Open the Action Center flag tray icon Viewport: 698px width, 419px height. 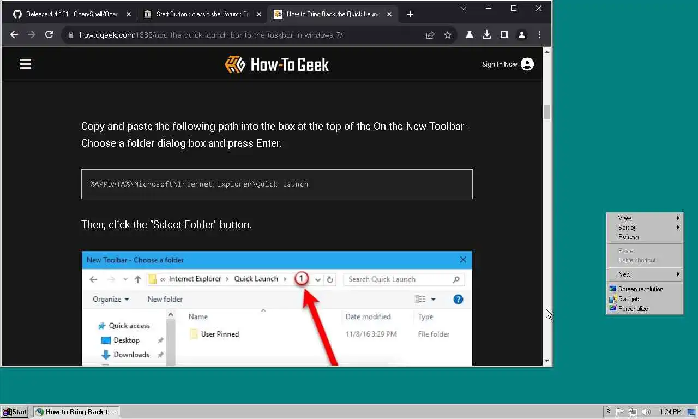(621, 412)
